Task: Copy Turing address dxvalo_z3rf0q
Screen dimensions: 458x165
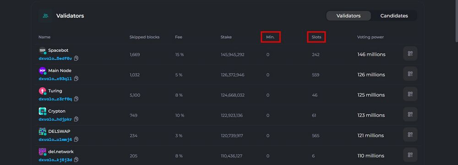Action: 76,99
